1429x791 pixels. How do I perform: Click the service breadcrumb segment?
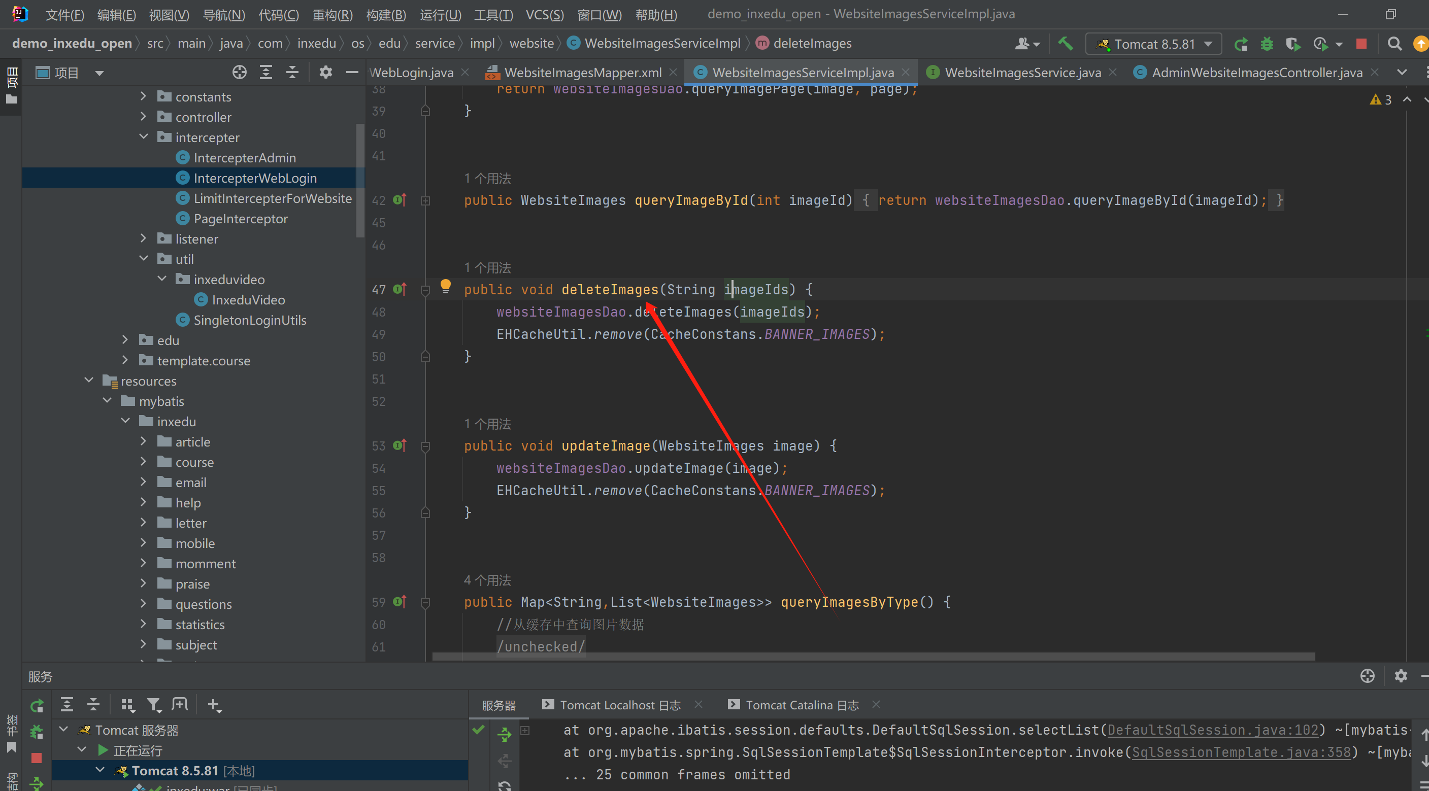pos(435,43)
